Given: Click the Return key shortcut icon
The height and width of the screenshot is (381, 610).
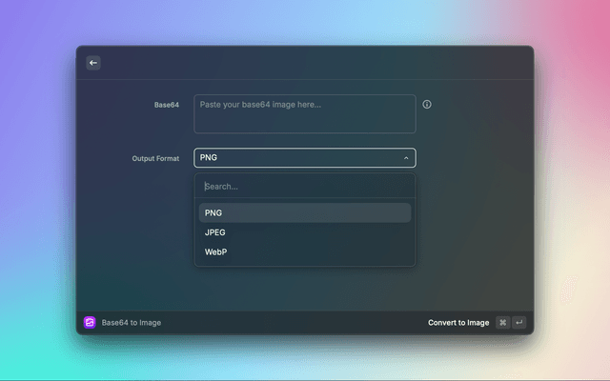Looking at the screenshot, I should pos(518,323).
